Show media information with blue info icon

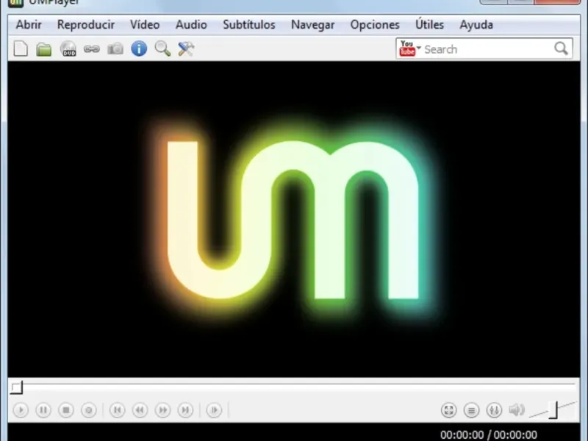tap(139, 49)
